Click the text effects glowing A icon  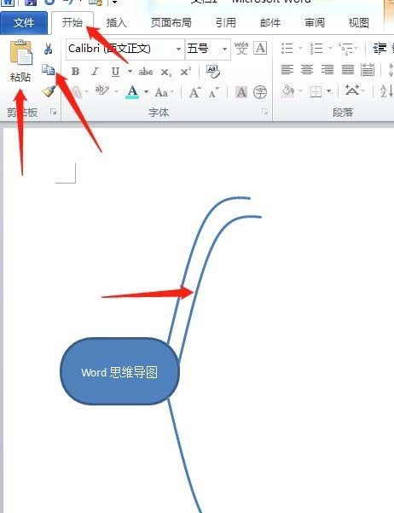pos(76,92)
